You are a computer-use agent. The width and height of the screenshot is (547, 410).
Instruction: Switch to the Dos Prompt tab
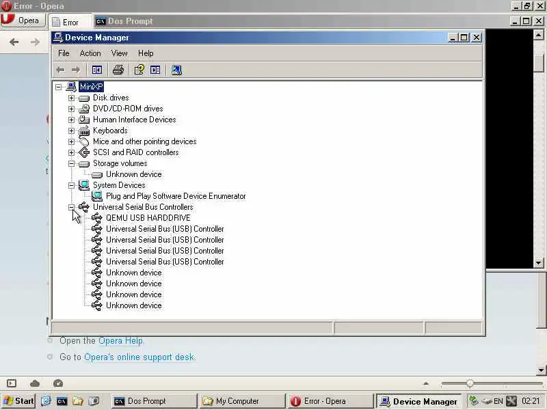124,21
